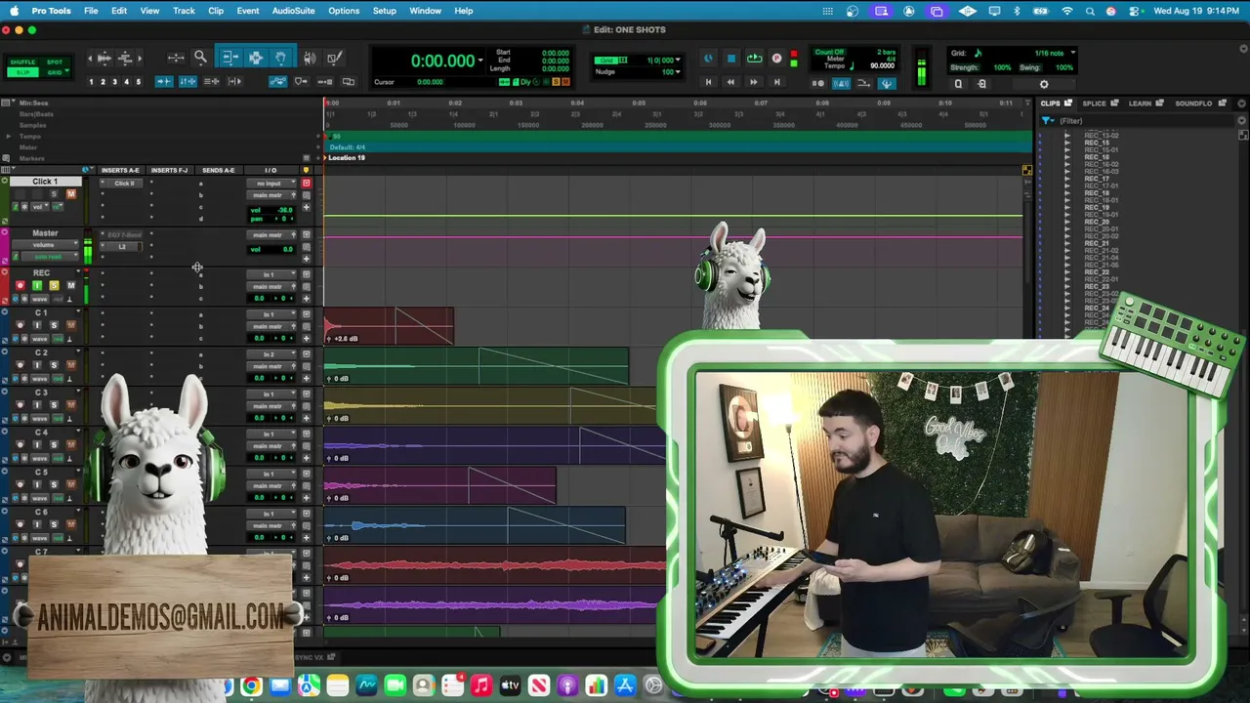Toggle the metronome click button

[x=841, y=84]
